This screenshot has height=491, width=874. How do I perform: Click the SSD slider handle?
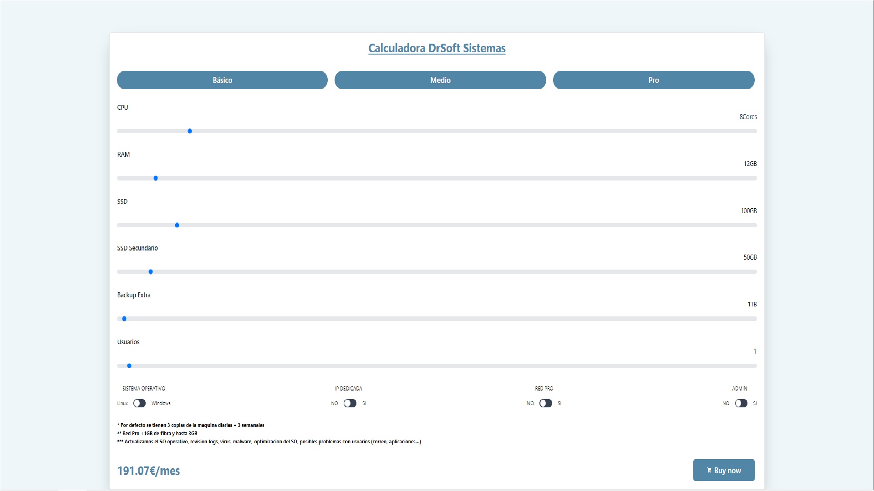[x=177, y=225]
